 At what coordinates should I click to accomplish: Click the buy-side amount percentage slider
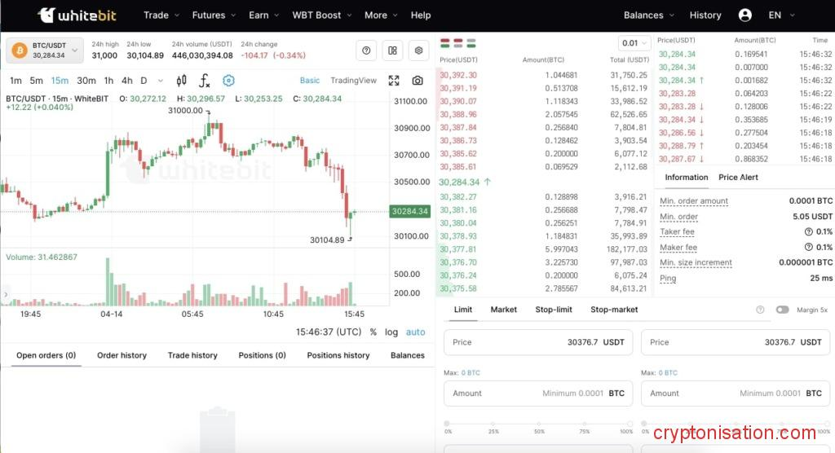[x=538, y=424]
